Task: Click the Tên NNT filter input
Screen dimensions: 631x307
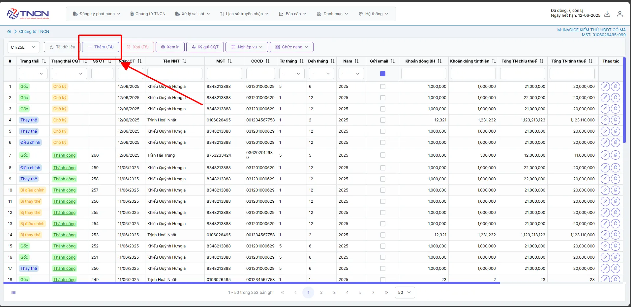Action: [175, 74]
